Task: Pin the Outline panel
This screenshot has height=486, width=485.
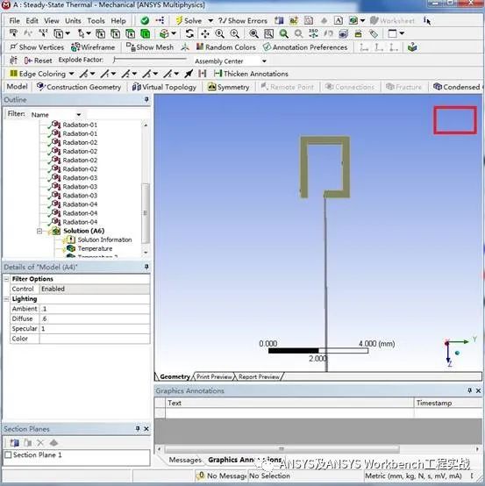Action: (146, 99)
